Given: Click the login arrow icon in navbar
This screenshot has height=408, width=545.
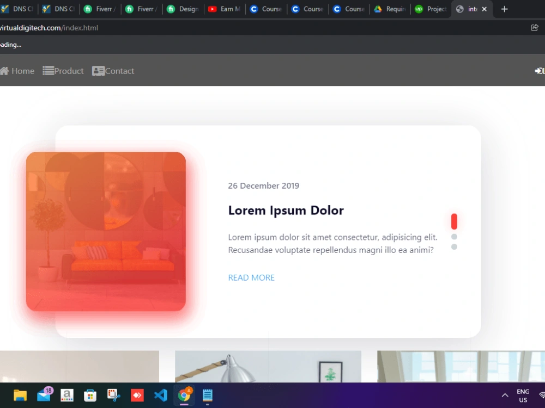Looking at the screenshot, I should click(540, 71).
